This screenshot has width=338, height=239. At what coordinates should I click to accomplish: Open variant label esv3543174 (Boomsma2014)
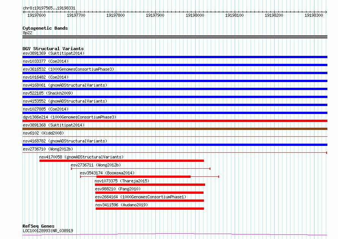(x=107, y=173)
